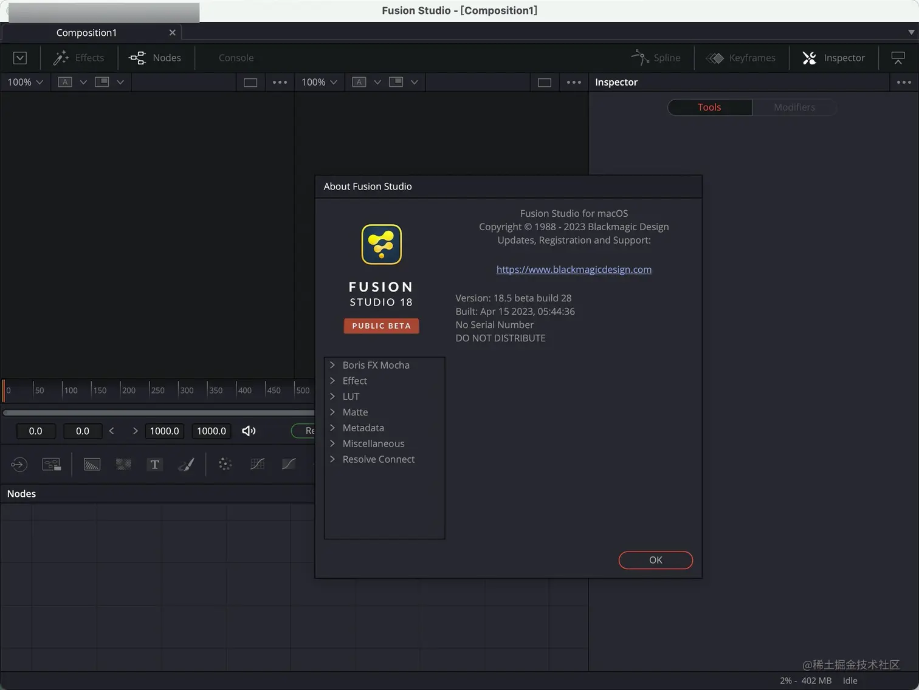This screenshot has width=919, height=690.
Task: Mute audio with the speaker icon
Action: [x=249, y=431]
